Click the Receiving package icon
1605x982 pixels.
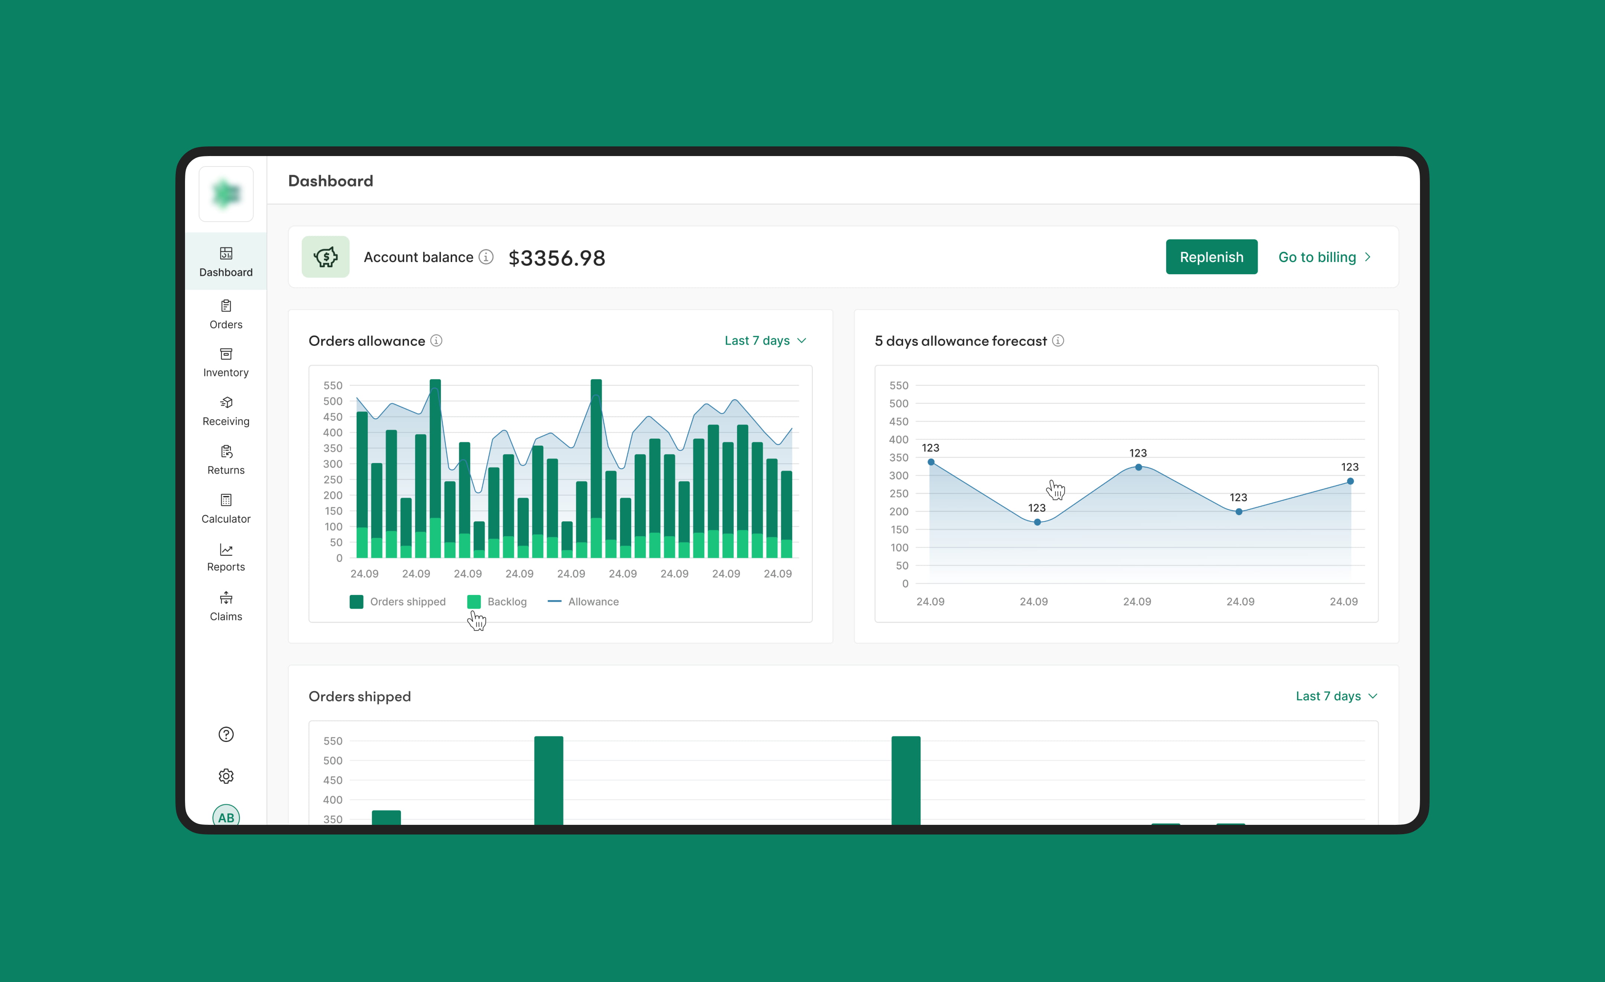[226, 402]
